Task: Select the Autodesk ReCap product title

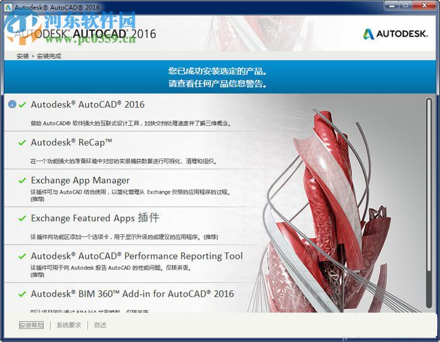Action: pos(72,142)
